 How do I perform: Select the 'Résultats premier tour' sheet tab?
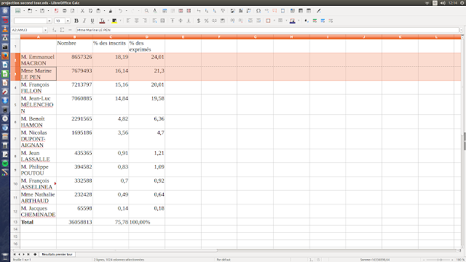click(57, 254)
